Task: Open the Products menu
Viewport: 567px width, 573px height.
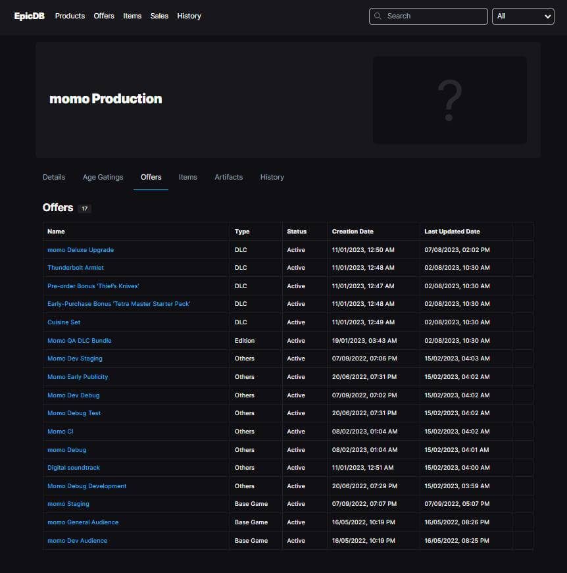Action: coord(70,16)
